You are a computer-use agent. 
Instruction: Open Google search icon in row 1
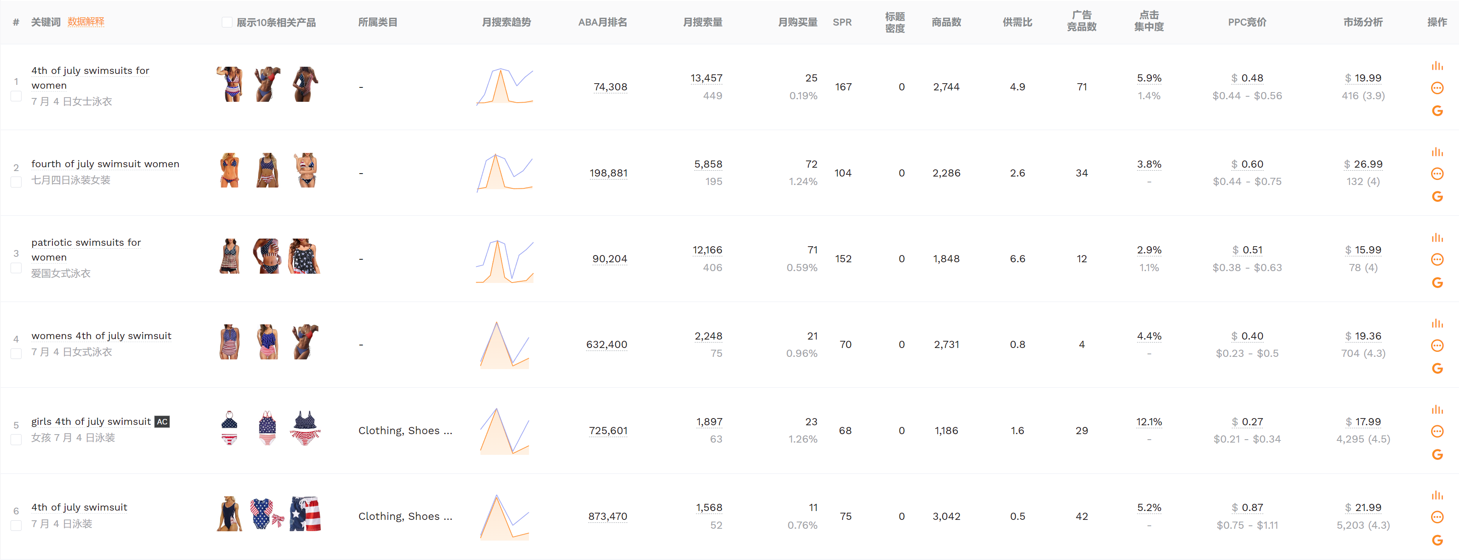click(x=1437, y=111)
